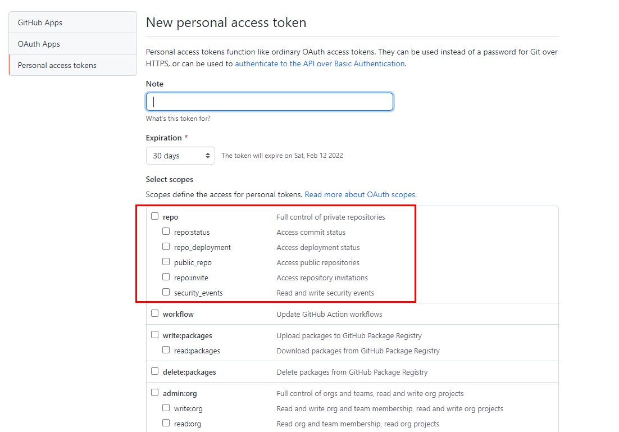Tick the repo_deployment checkbox
The width and height of the screenshot is (619, 432).
click(166, 247)
